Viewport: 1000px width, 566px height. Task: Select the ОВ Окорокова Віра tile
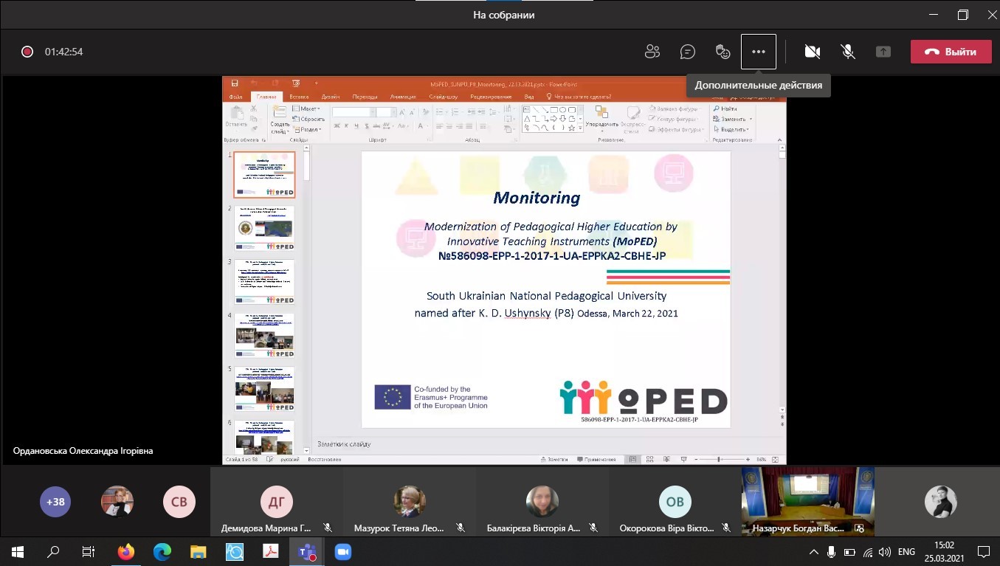coord(675,503)
